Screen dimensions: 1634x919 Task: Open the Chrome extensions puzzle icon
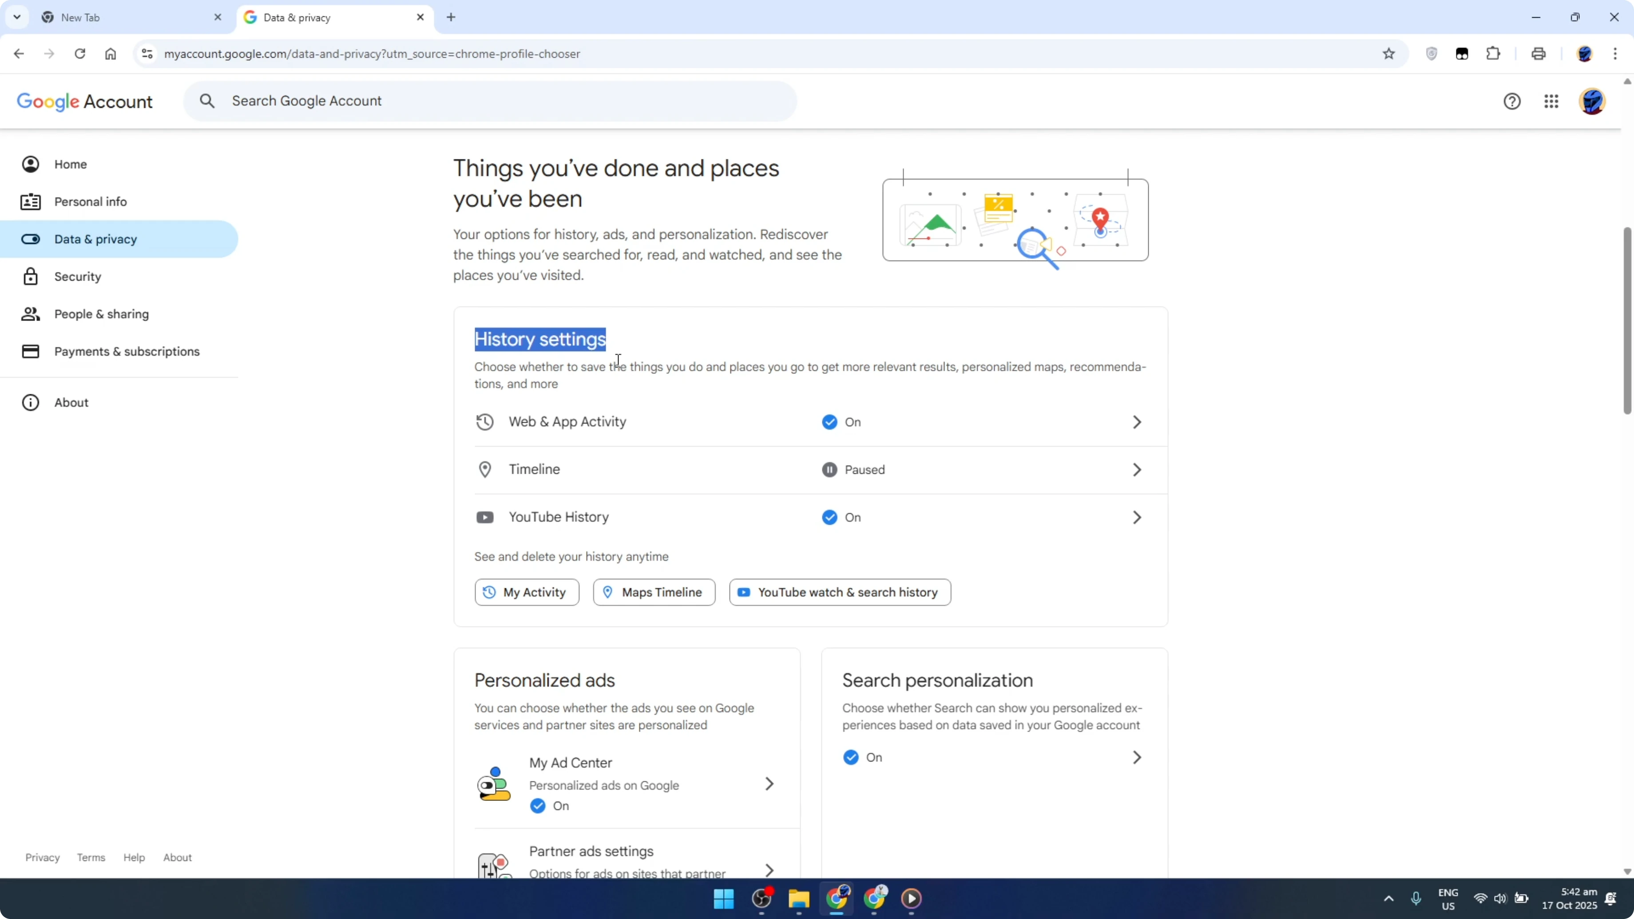(1493, 54)
